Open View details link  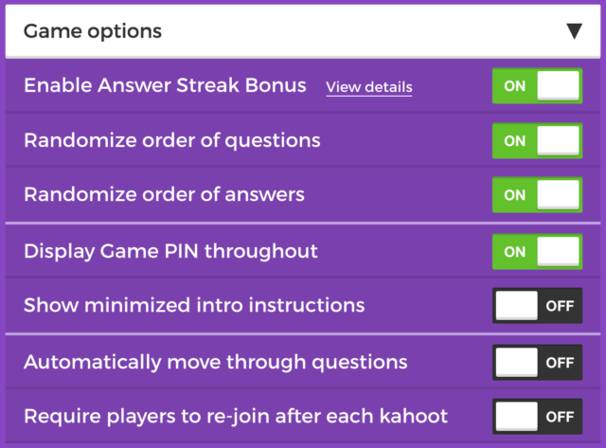tap(369, 87)
